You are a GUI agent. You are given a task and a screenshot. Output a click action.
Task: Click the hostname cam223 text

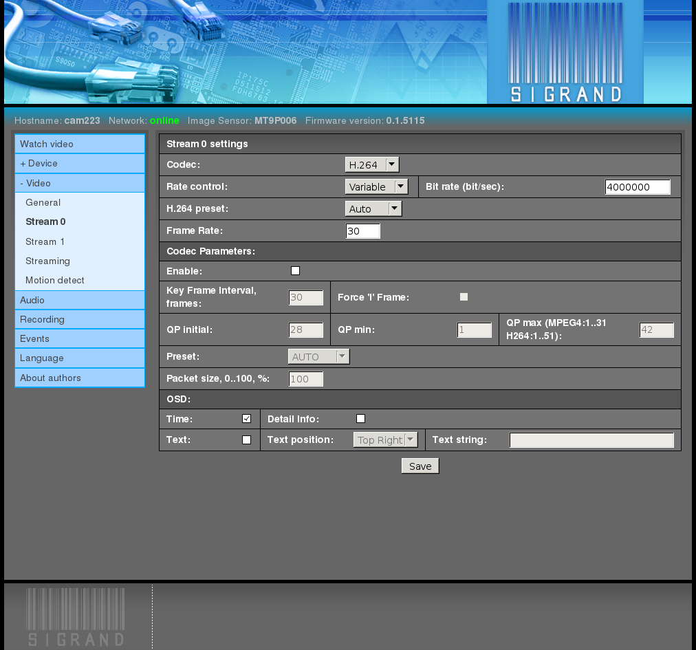click(82, 120)
